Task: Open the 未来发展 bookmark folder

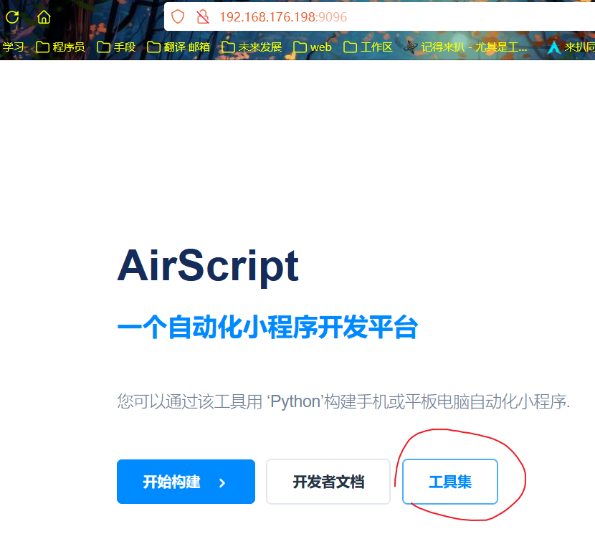Action: (252, 47)
